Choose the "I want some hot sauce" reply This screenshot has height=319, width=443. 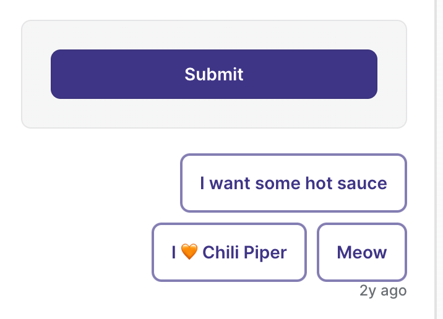click(293, 183)
